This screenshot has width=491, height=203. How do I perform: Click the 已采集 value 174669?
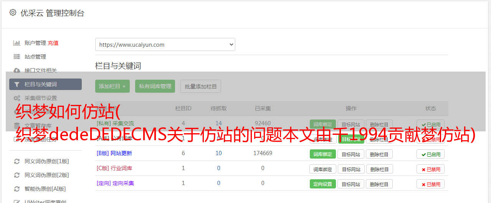coord(263,153)
